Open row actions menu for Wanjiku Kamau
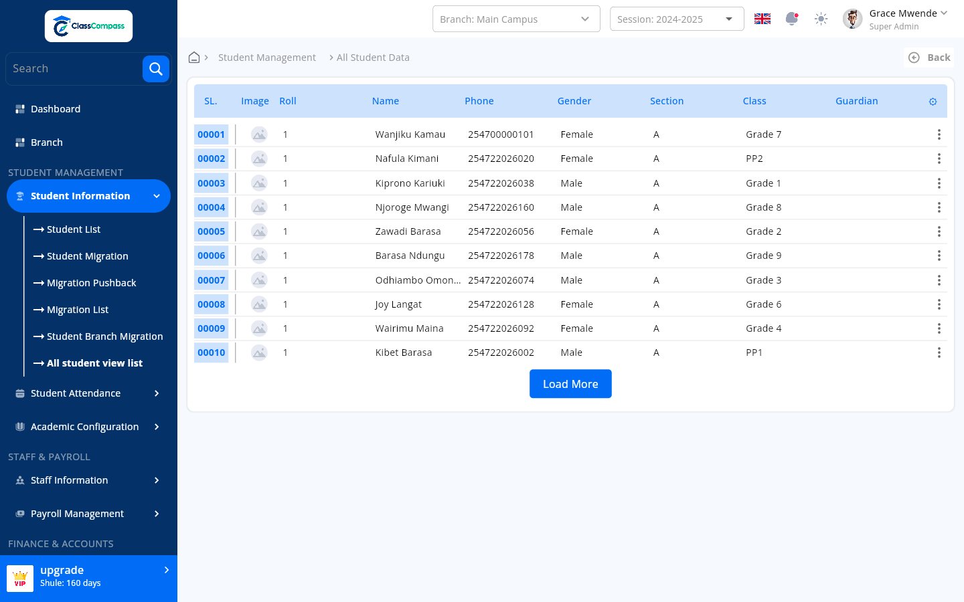This screenshot has height=602, width=964. tap(939, 134)
